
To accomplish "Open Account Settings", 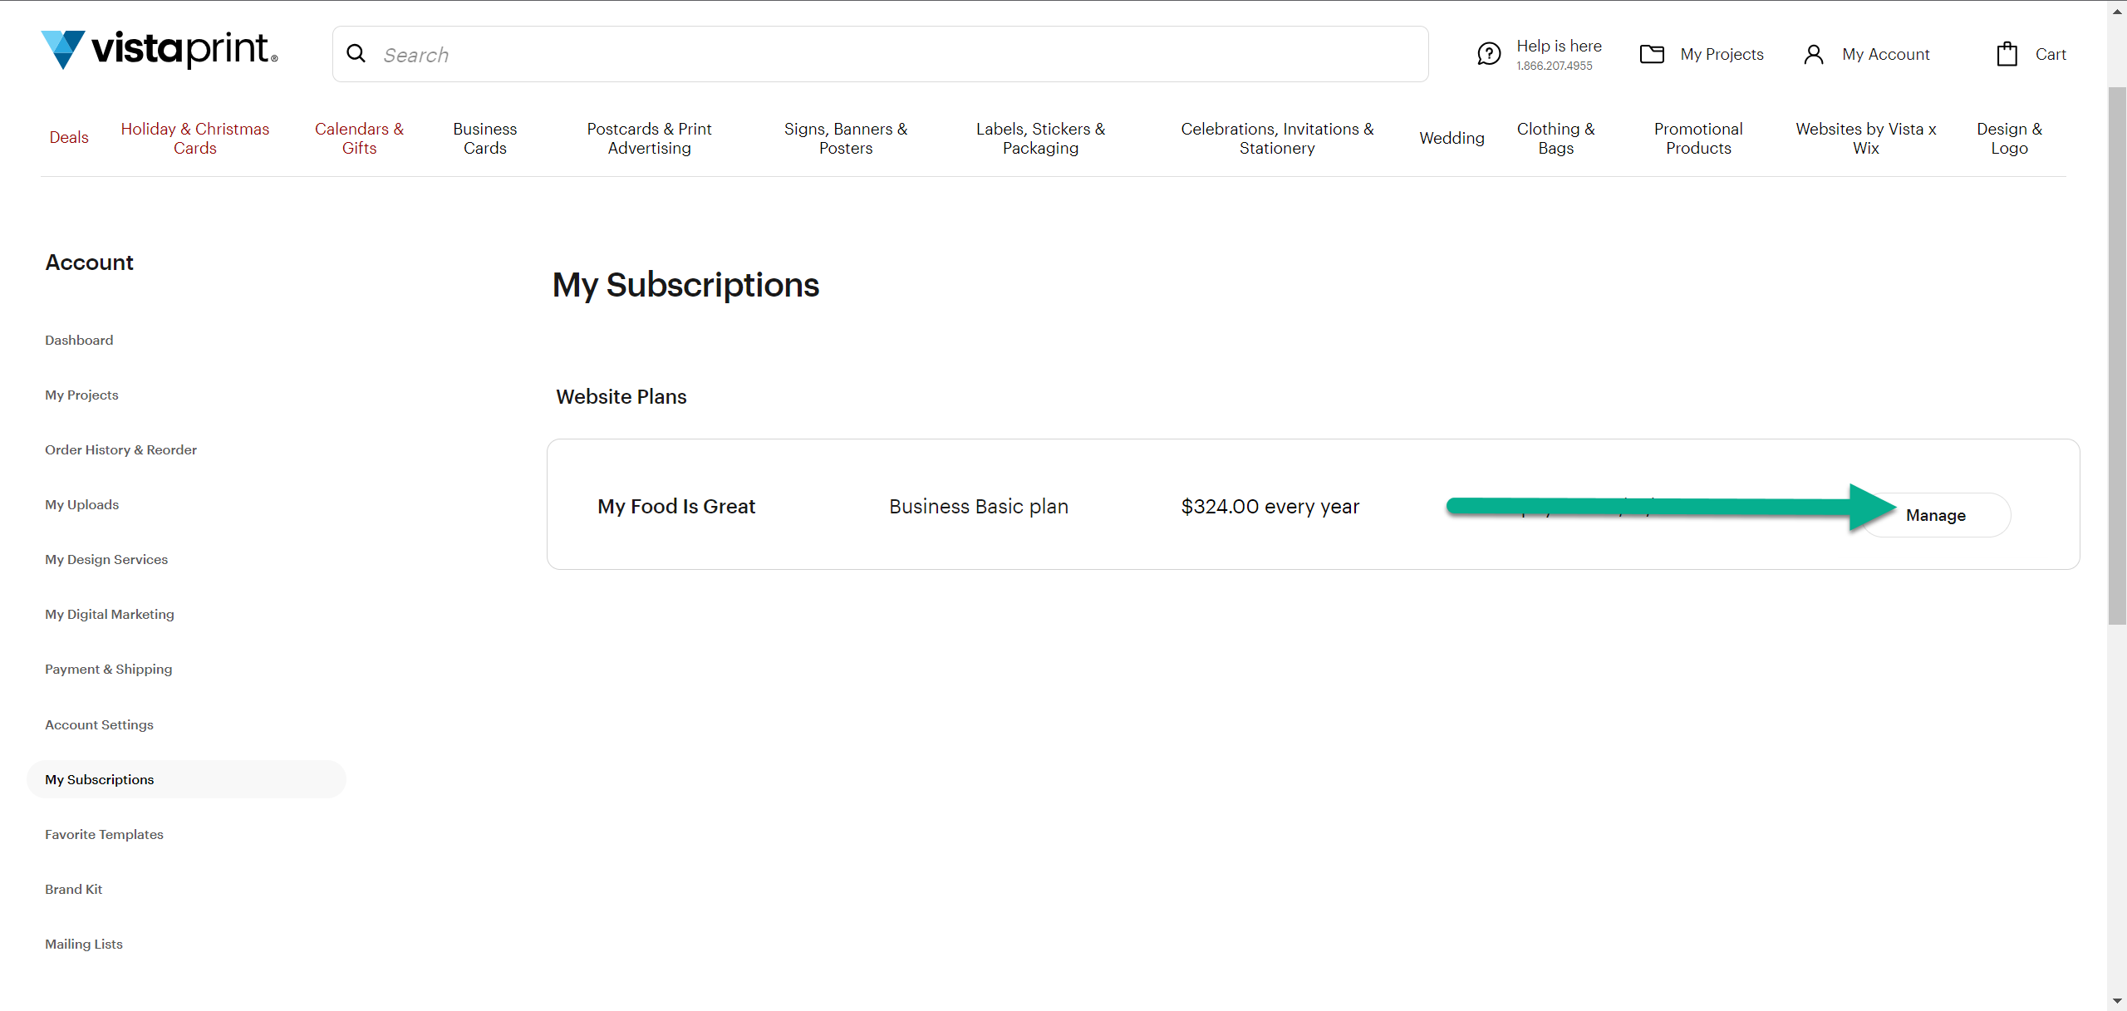I will 99,724.
